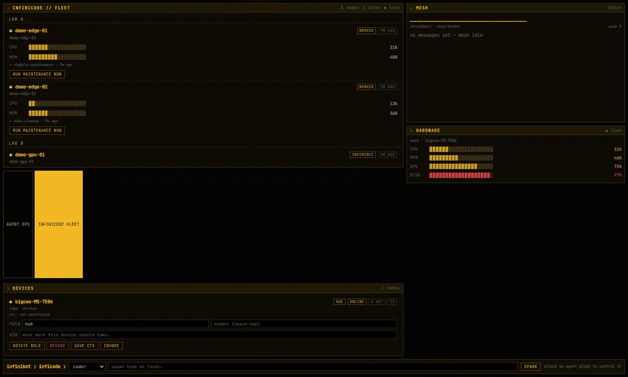The image size is (628, 377).
Task: Click the Hardware panel live indicator
Action: [x=613, y=131]
